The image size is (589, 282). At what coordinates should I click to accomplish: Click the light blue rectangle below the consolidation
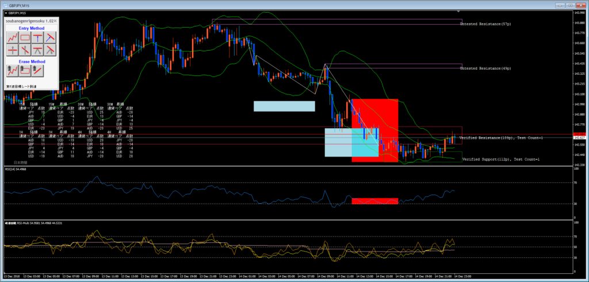click(x=284, y=106)
